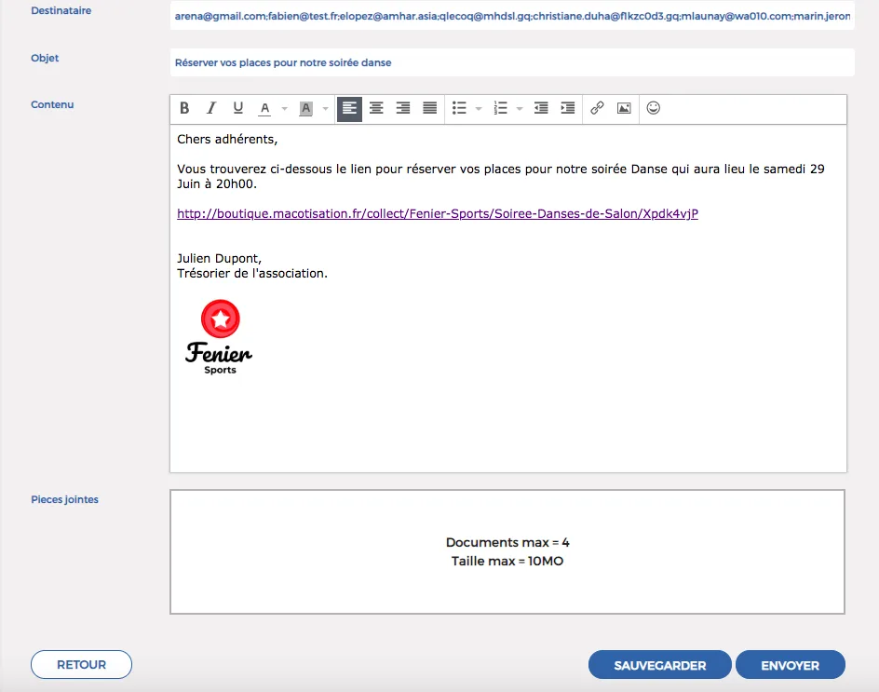Align text to the left
Viewport: 879px width, 692px height.
349,108
